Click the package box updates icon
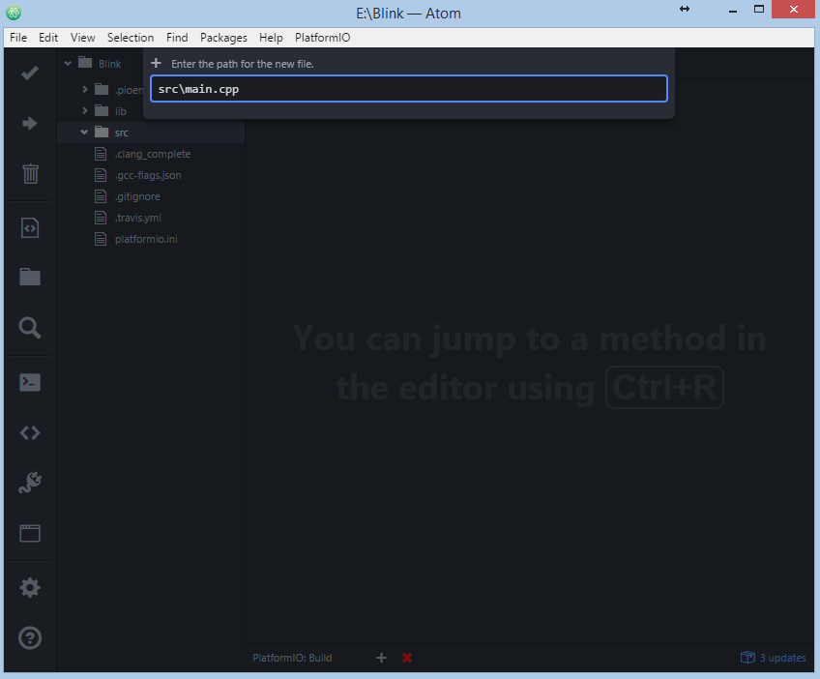The image size is (820, 679). pos(747,657)
